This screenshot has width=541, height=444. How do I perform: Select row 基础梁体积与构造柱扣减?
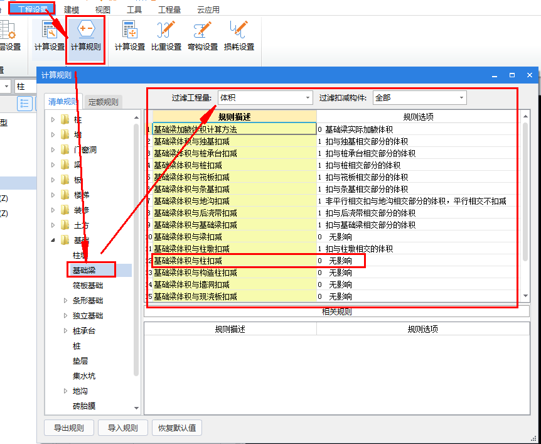[x=234, y=273]
